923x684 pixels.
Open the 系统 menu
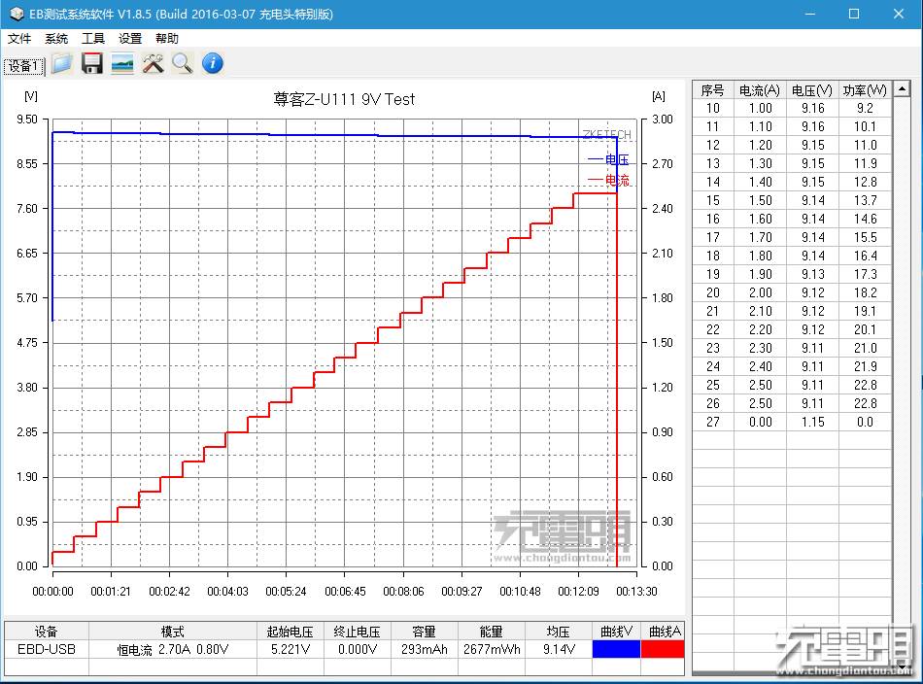pyautogui.click(x=56, y=38)
